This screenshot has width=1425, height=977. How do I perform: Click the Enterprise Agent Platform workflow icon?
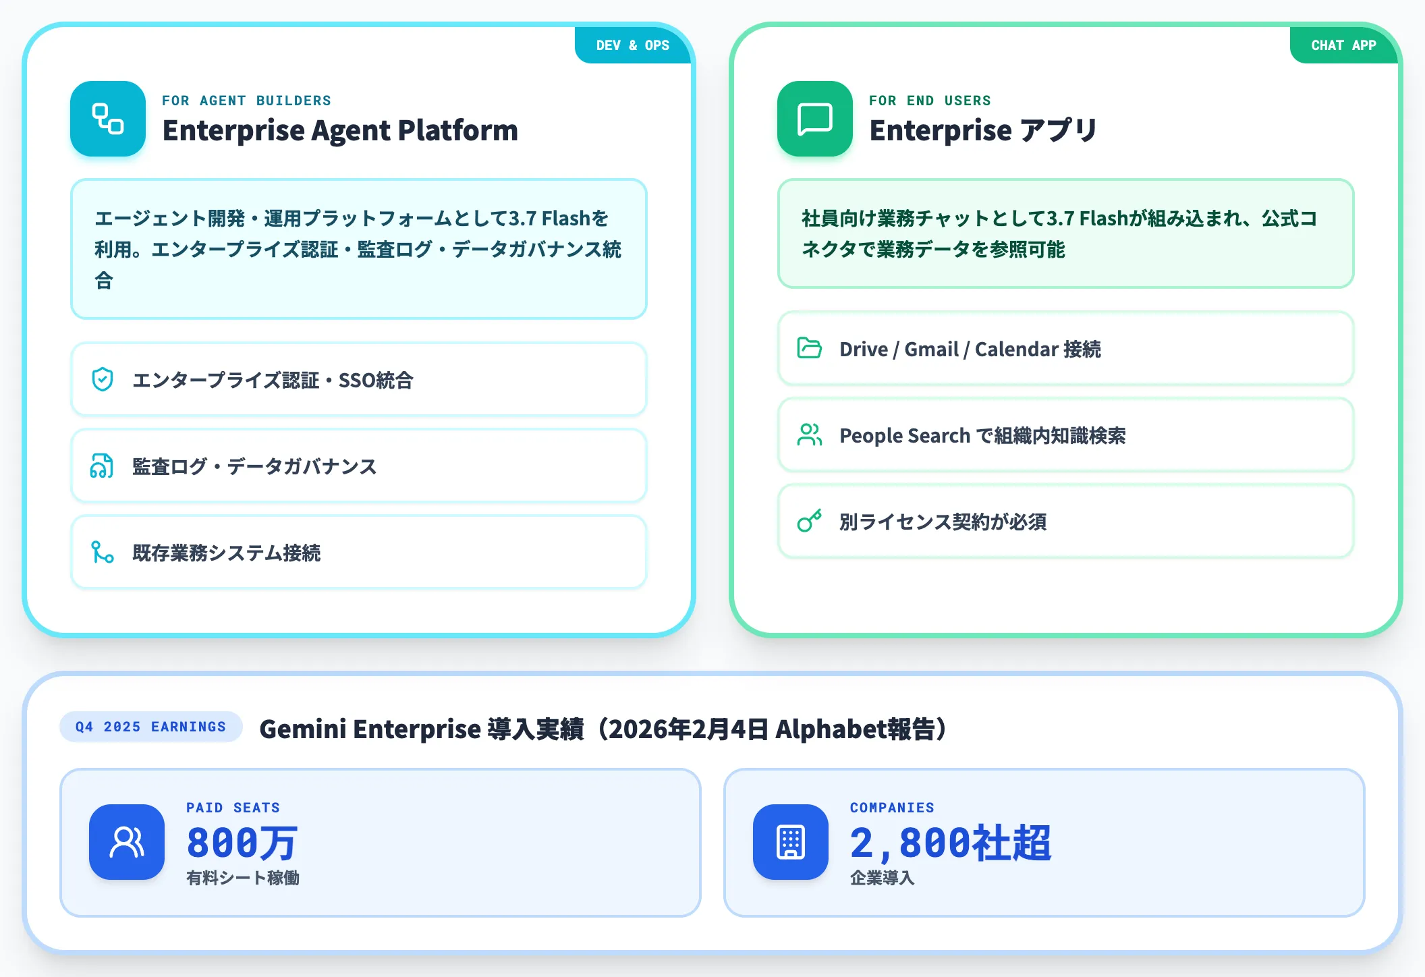pyautogui.click(x=108, y=119)
